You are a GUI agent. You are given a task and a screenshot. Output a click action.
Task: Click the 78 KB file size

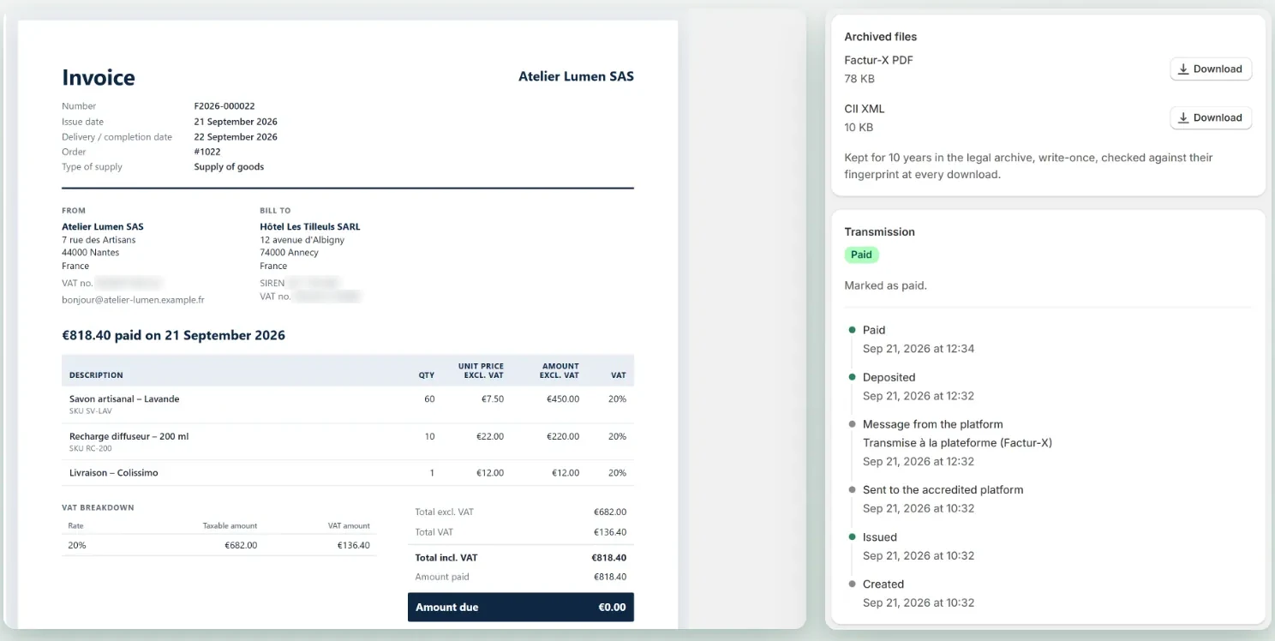pos(859,79)
